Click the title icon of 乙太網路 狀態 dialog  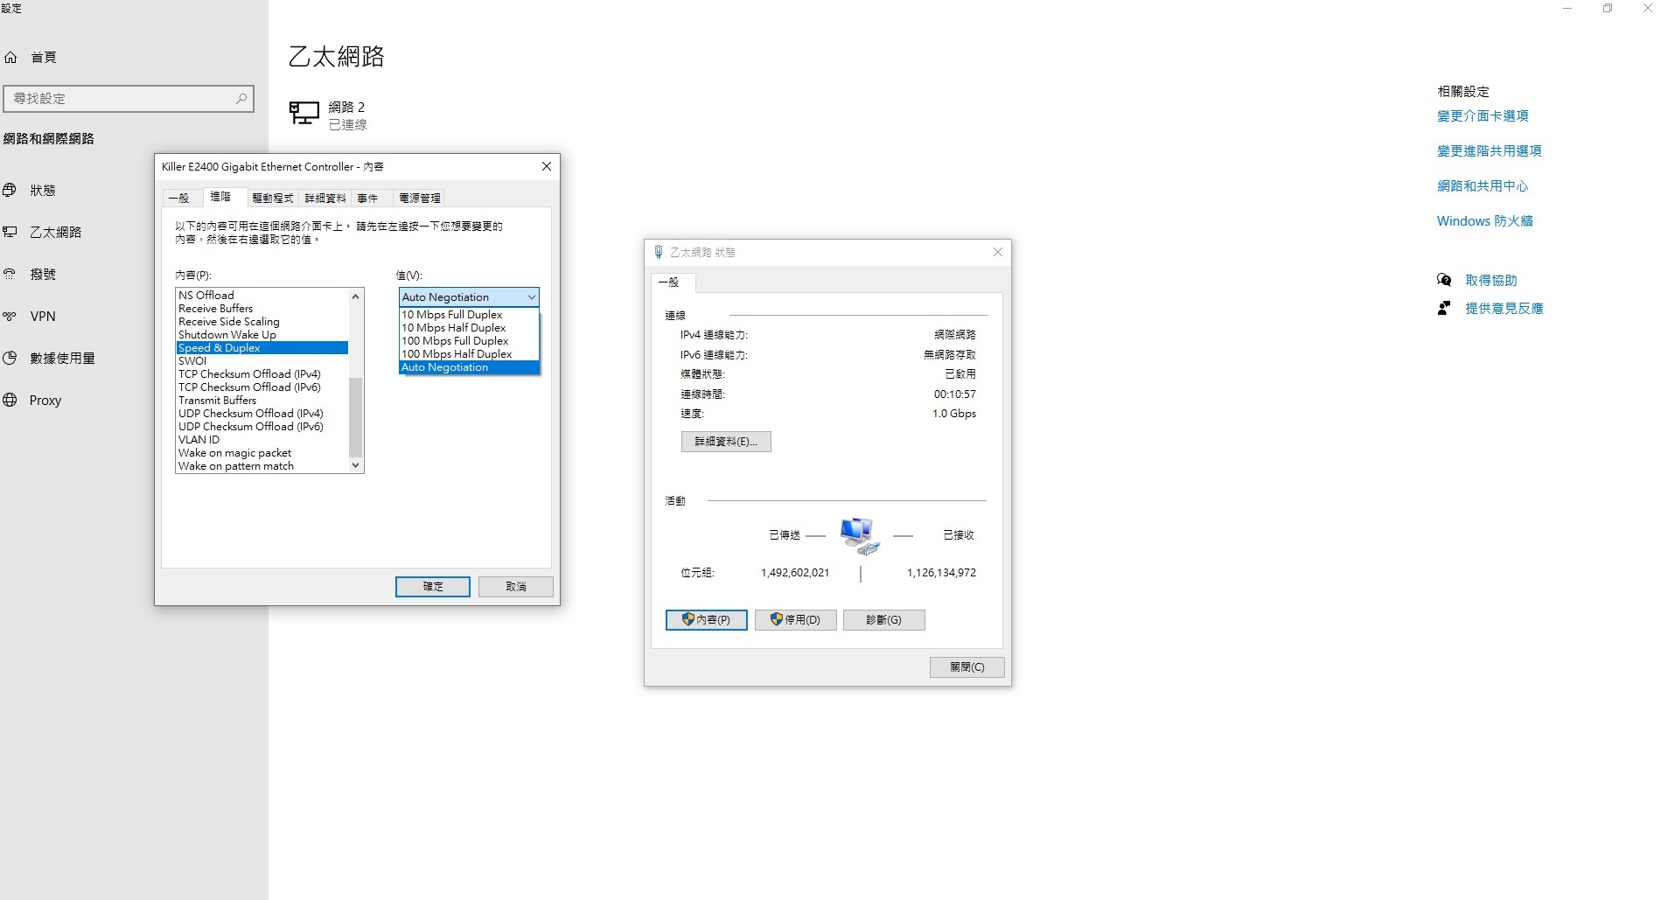(659, 252)
